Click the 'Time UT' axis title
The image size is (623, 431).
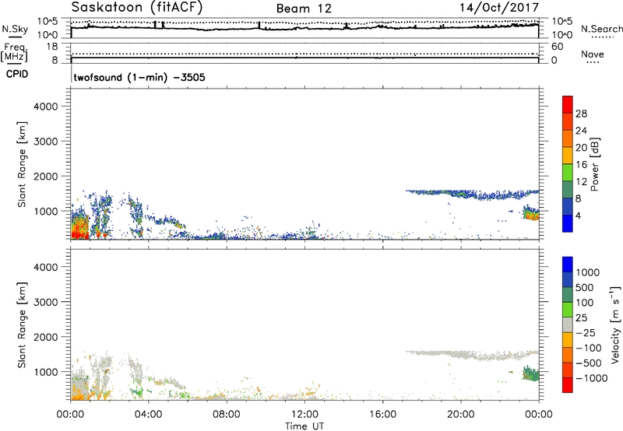[x=304, y=426]
